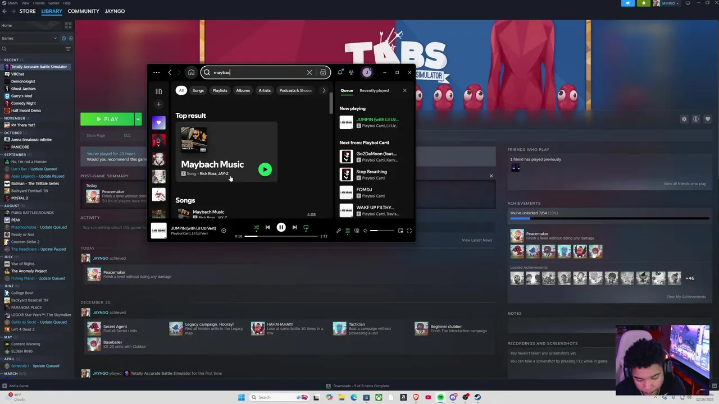
Task: Close the Spotify queue panel
Action: click(404, 90)
